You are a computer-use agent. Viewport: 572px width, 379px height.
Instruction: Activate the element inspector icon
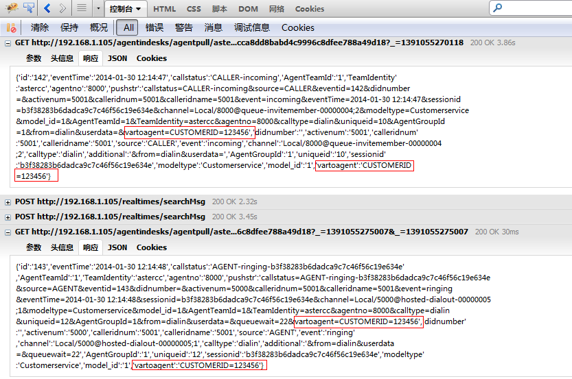pyautogui.click(x=28, y=9)
